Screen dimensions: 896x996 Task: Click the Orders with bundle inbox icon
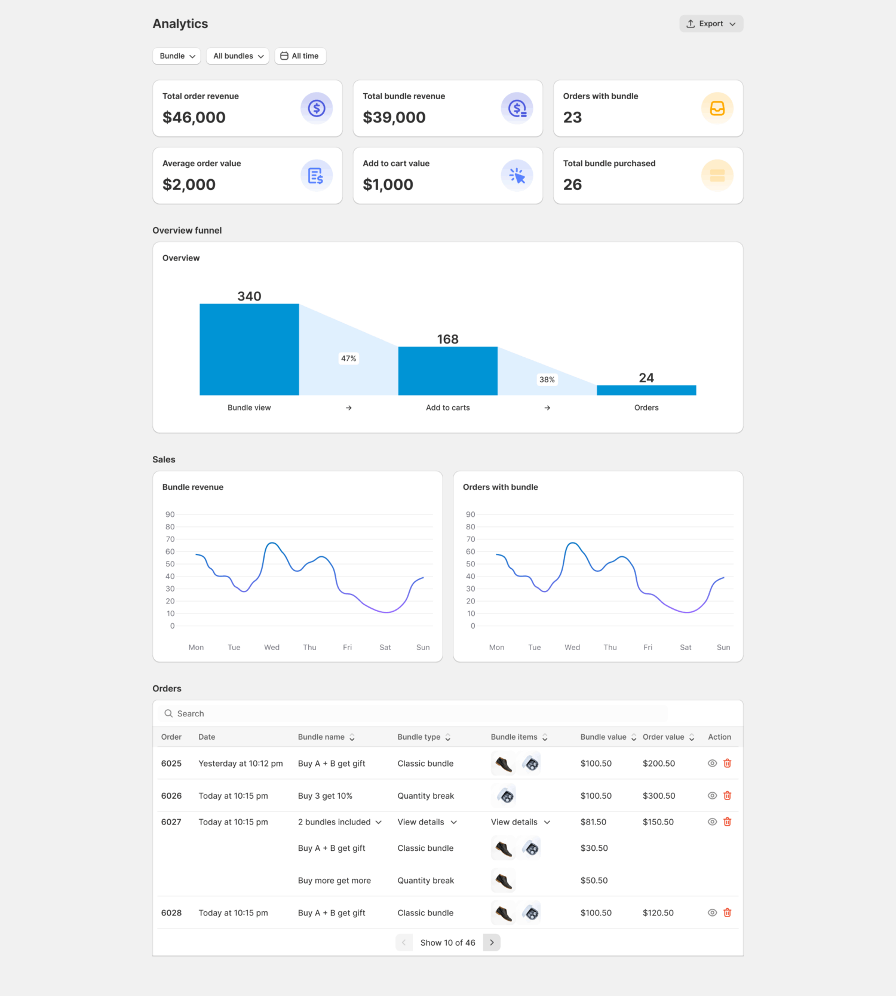click(717, 108)
